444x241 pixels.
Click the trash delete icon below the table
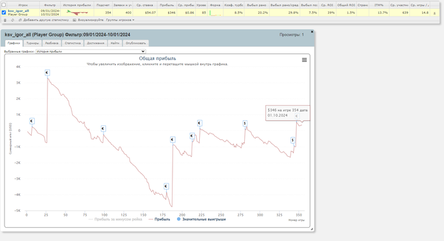pos(5,20)
